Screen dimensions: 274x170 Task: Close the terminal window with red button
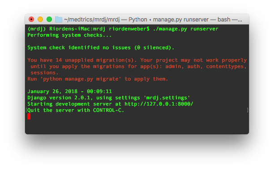[x=31, y=19]
